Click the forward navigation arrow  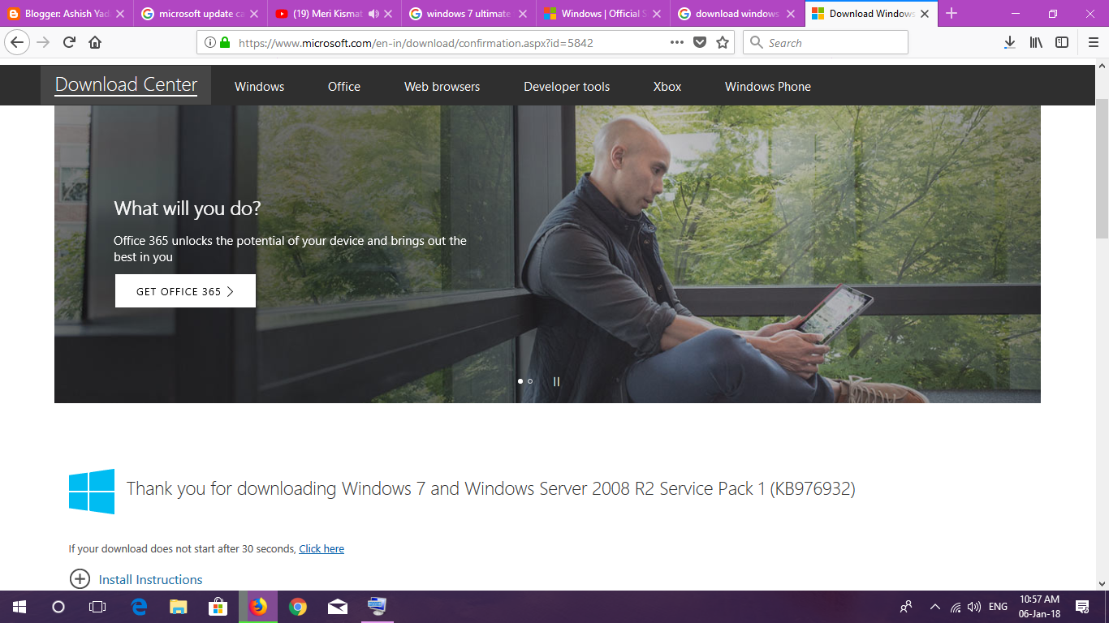(43, 43)
